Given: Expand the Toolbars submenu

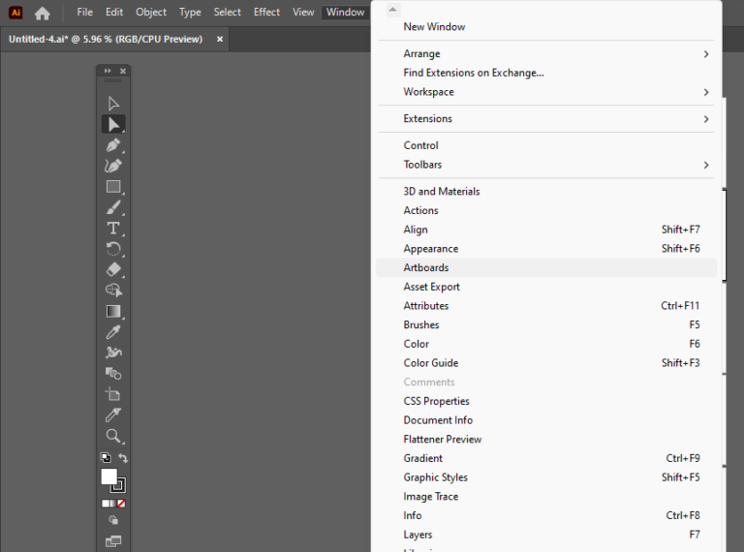Looking at the screenshot, I should point(546,165).
